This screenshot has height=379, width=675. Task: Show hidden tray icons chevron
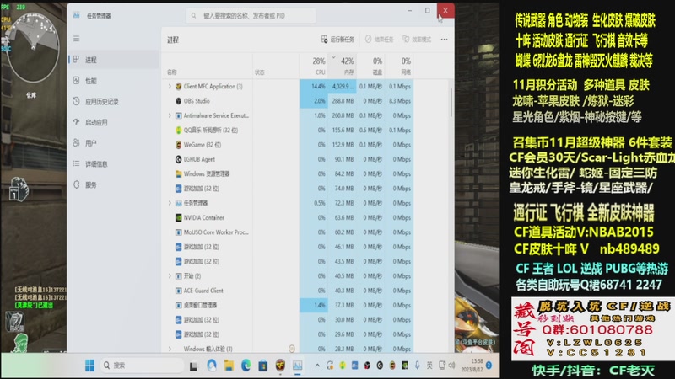click(317, 366)
